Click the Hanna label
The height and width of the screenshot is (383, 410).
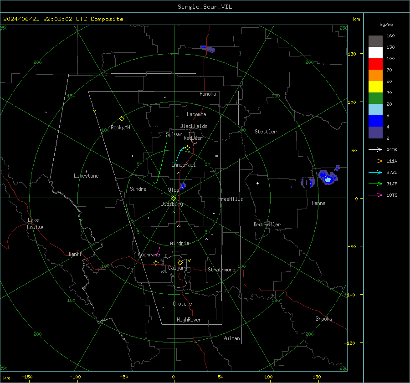318,203
